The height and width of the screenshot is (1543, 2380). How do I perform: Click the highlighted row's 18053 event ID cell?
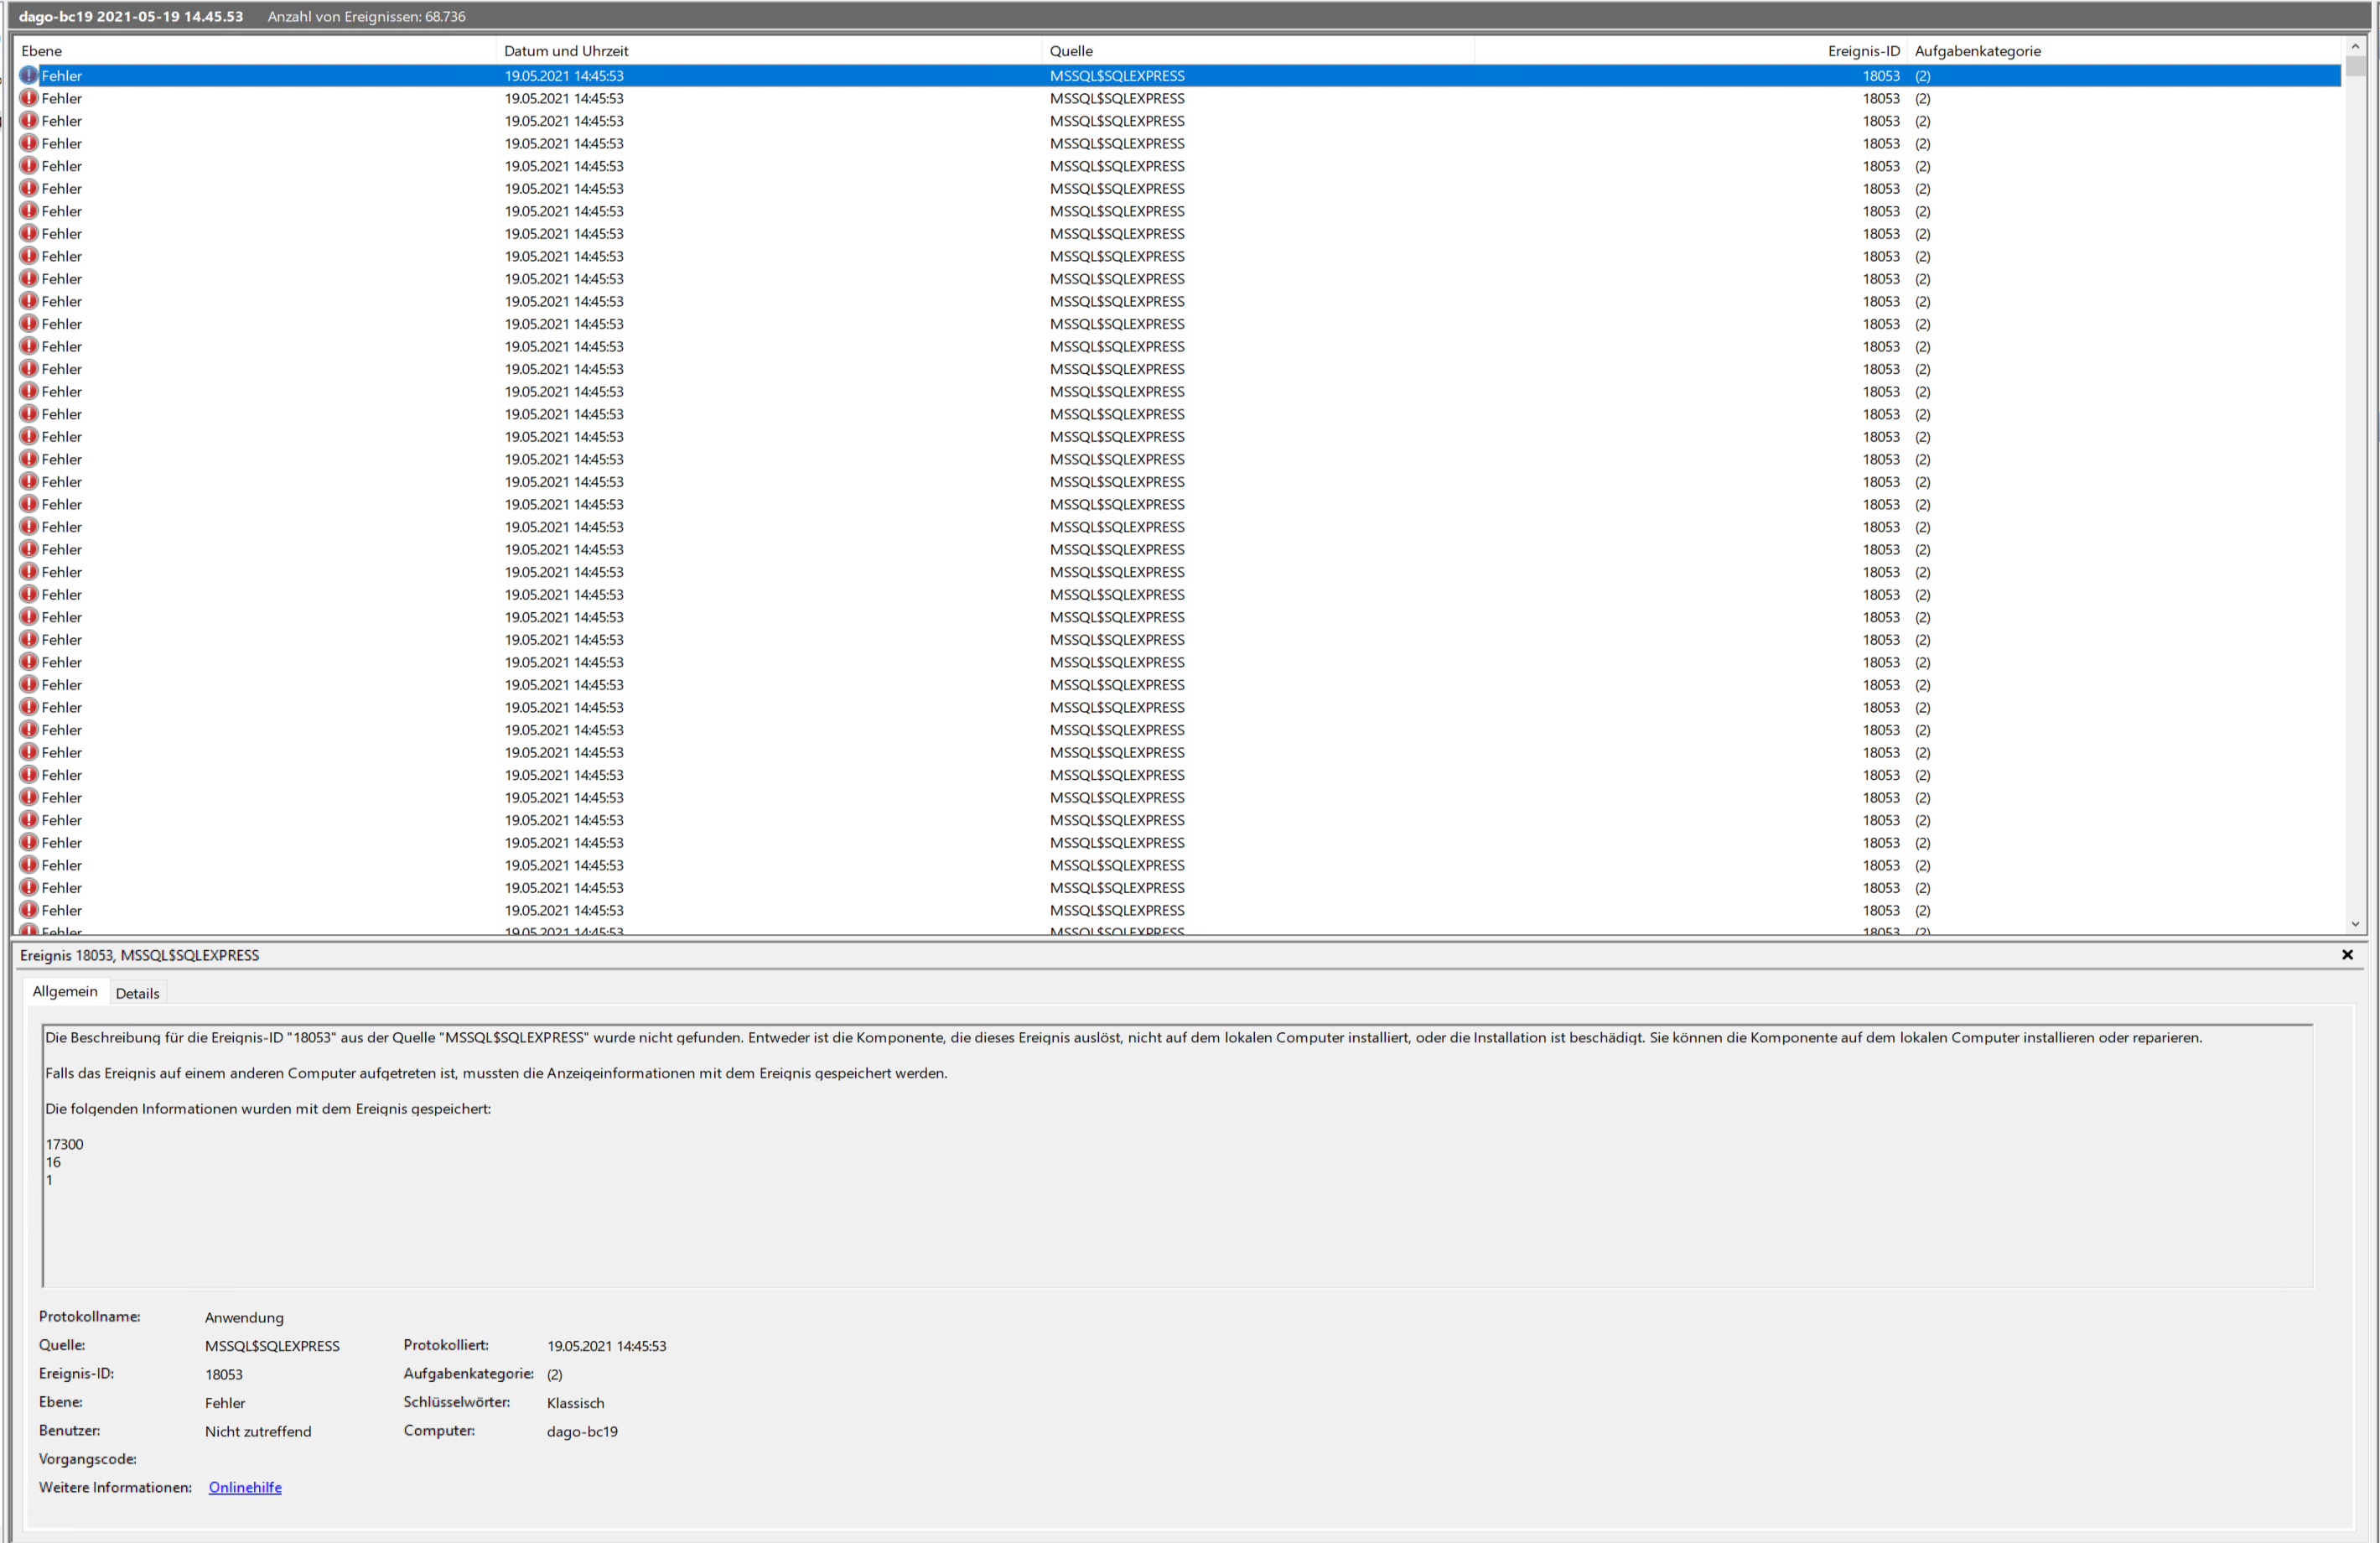pyautogui.click(x=1880, y=76)
